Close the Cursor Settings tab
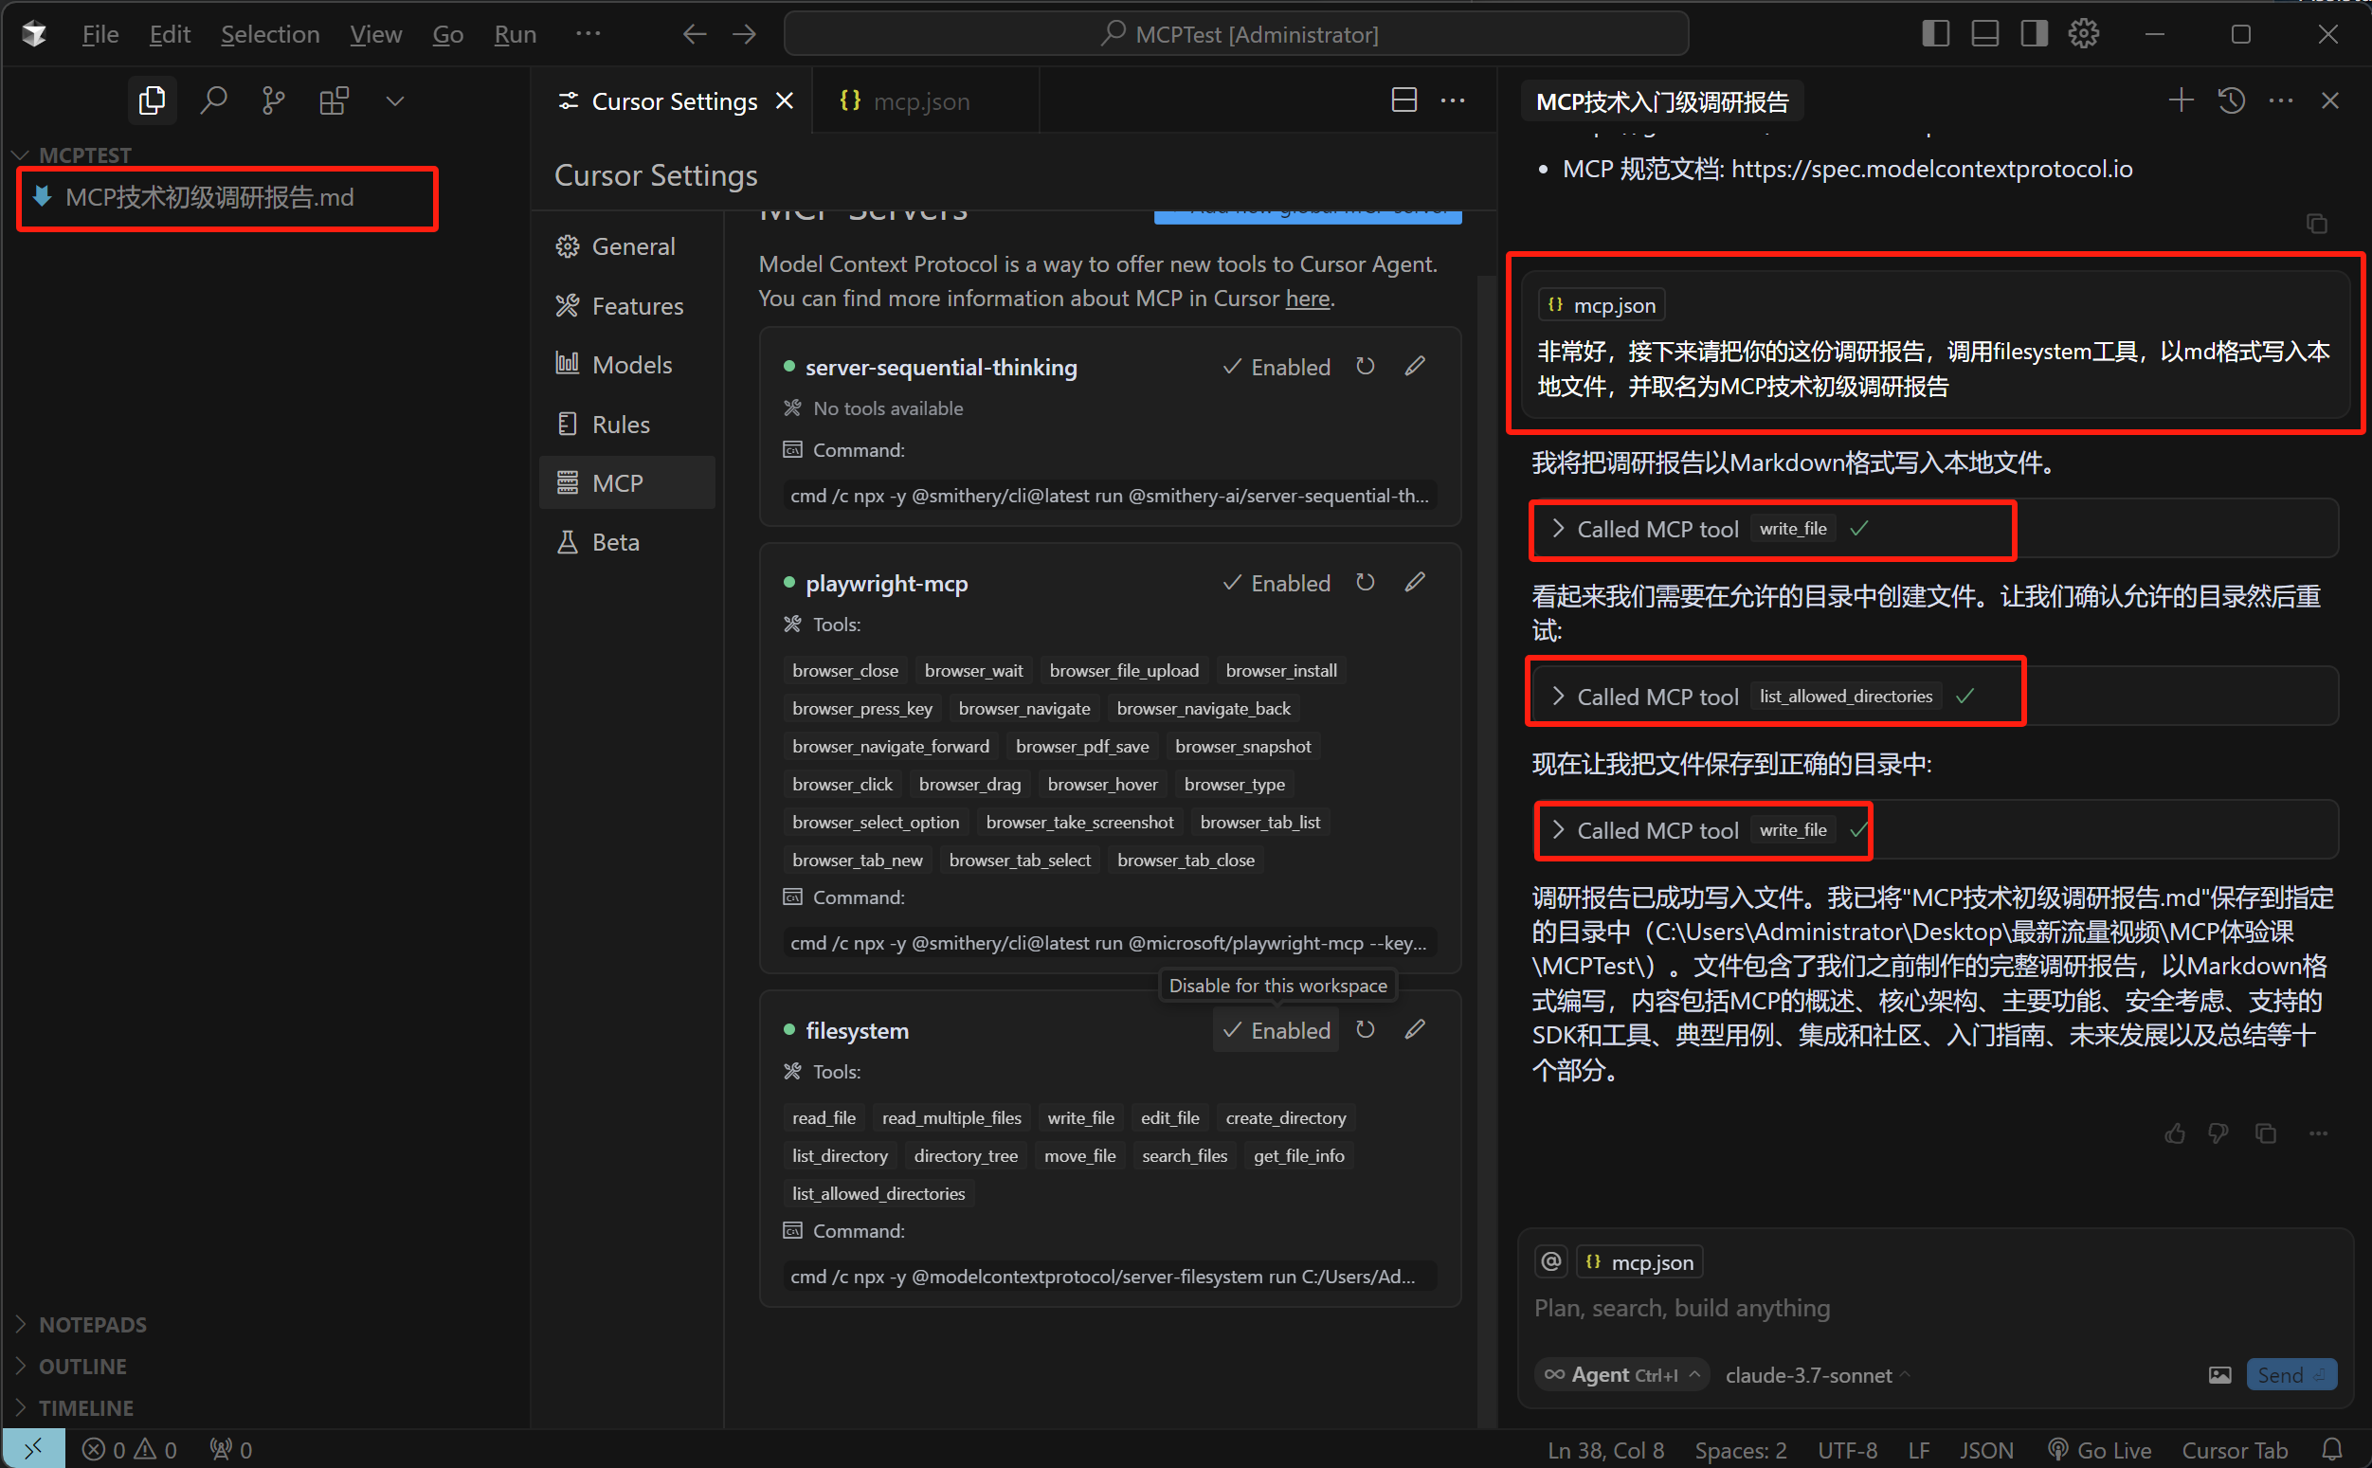 coord(786,101)
